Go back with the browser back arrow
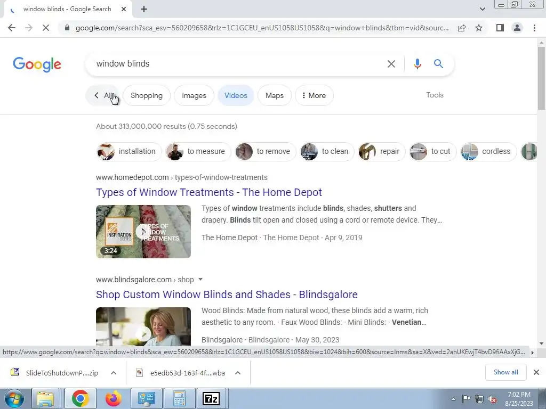This screenshot has width=546, height=409. click(12, 28)
